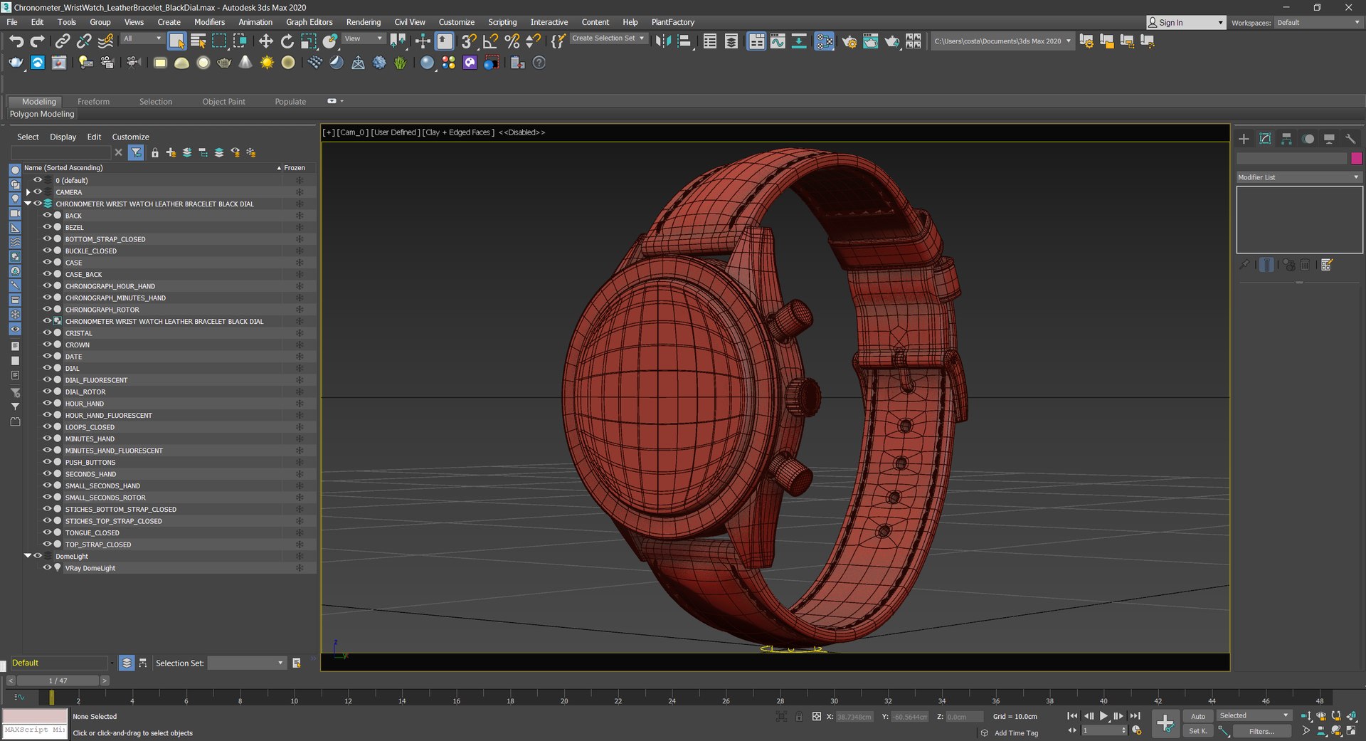Click the Filters... button
The height and width of the screenshot is (741, 1366).
1261,731
